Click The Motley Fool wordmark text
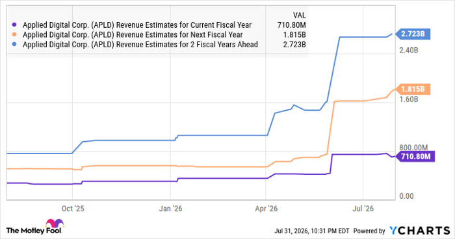 (x=34, y=231)
